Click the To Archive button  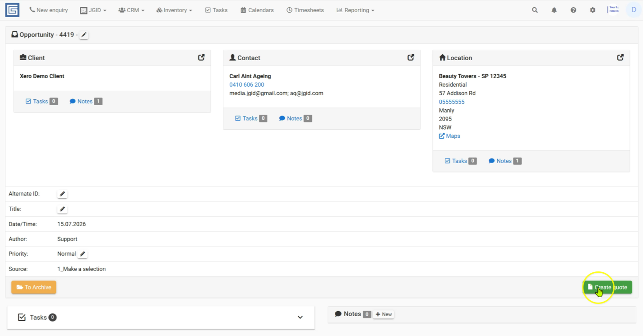pyautogui.click(x=34, y=287)
